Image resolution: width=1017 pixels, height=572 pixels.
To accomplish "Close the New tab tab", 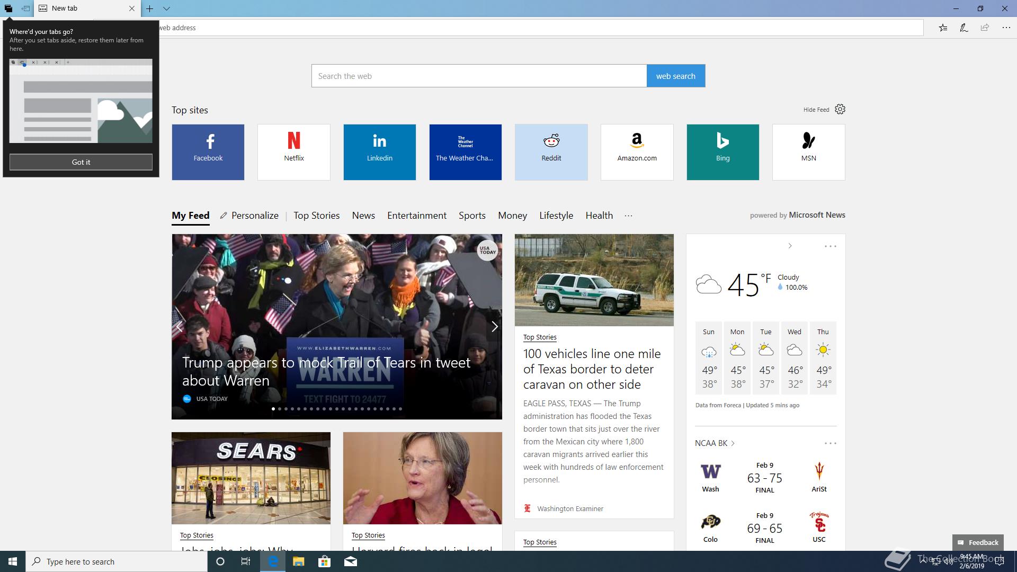I will pyautogui.click(x=132, y=8).
